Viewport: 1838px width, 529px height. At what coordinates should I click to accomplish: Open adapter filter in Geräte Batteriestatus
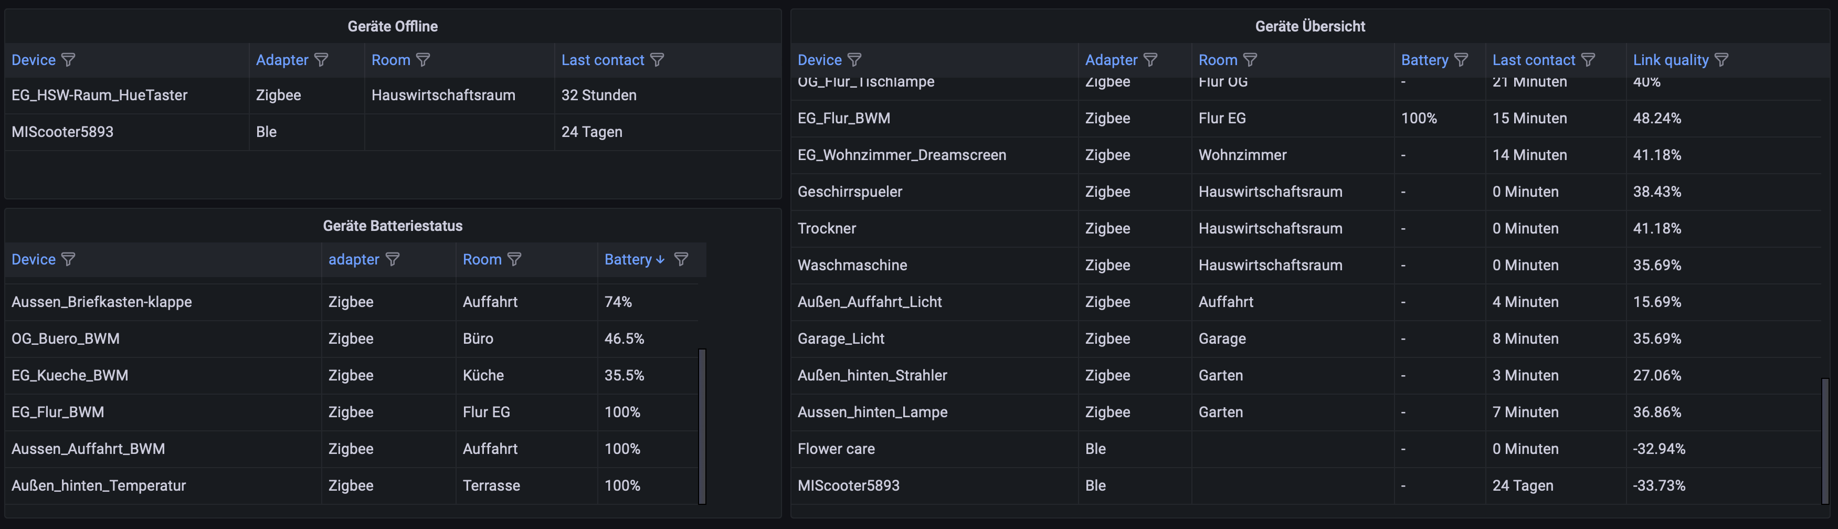pos(393,259)
